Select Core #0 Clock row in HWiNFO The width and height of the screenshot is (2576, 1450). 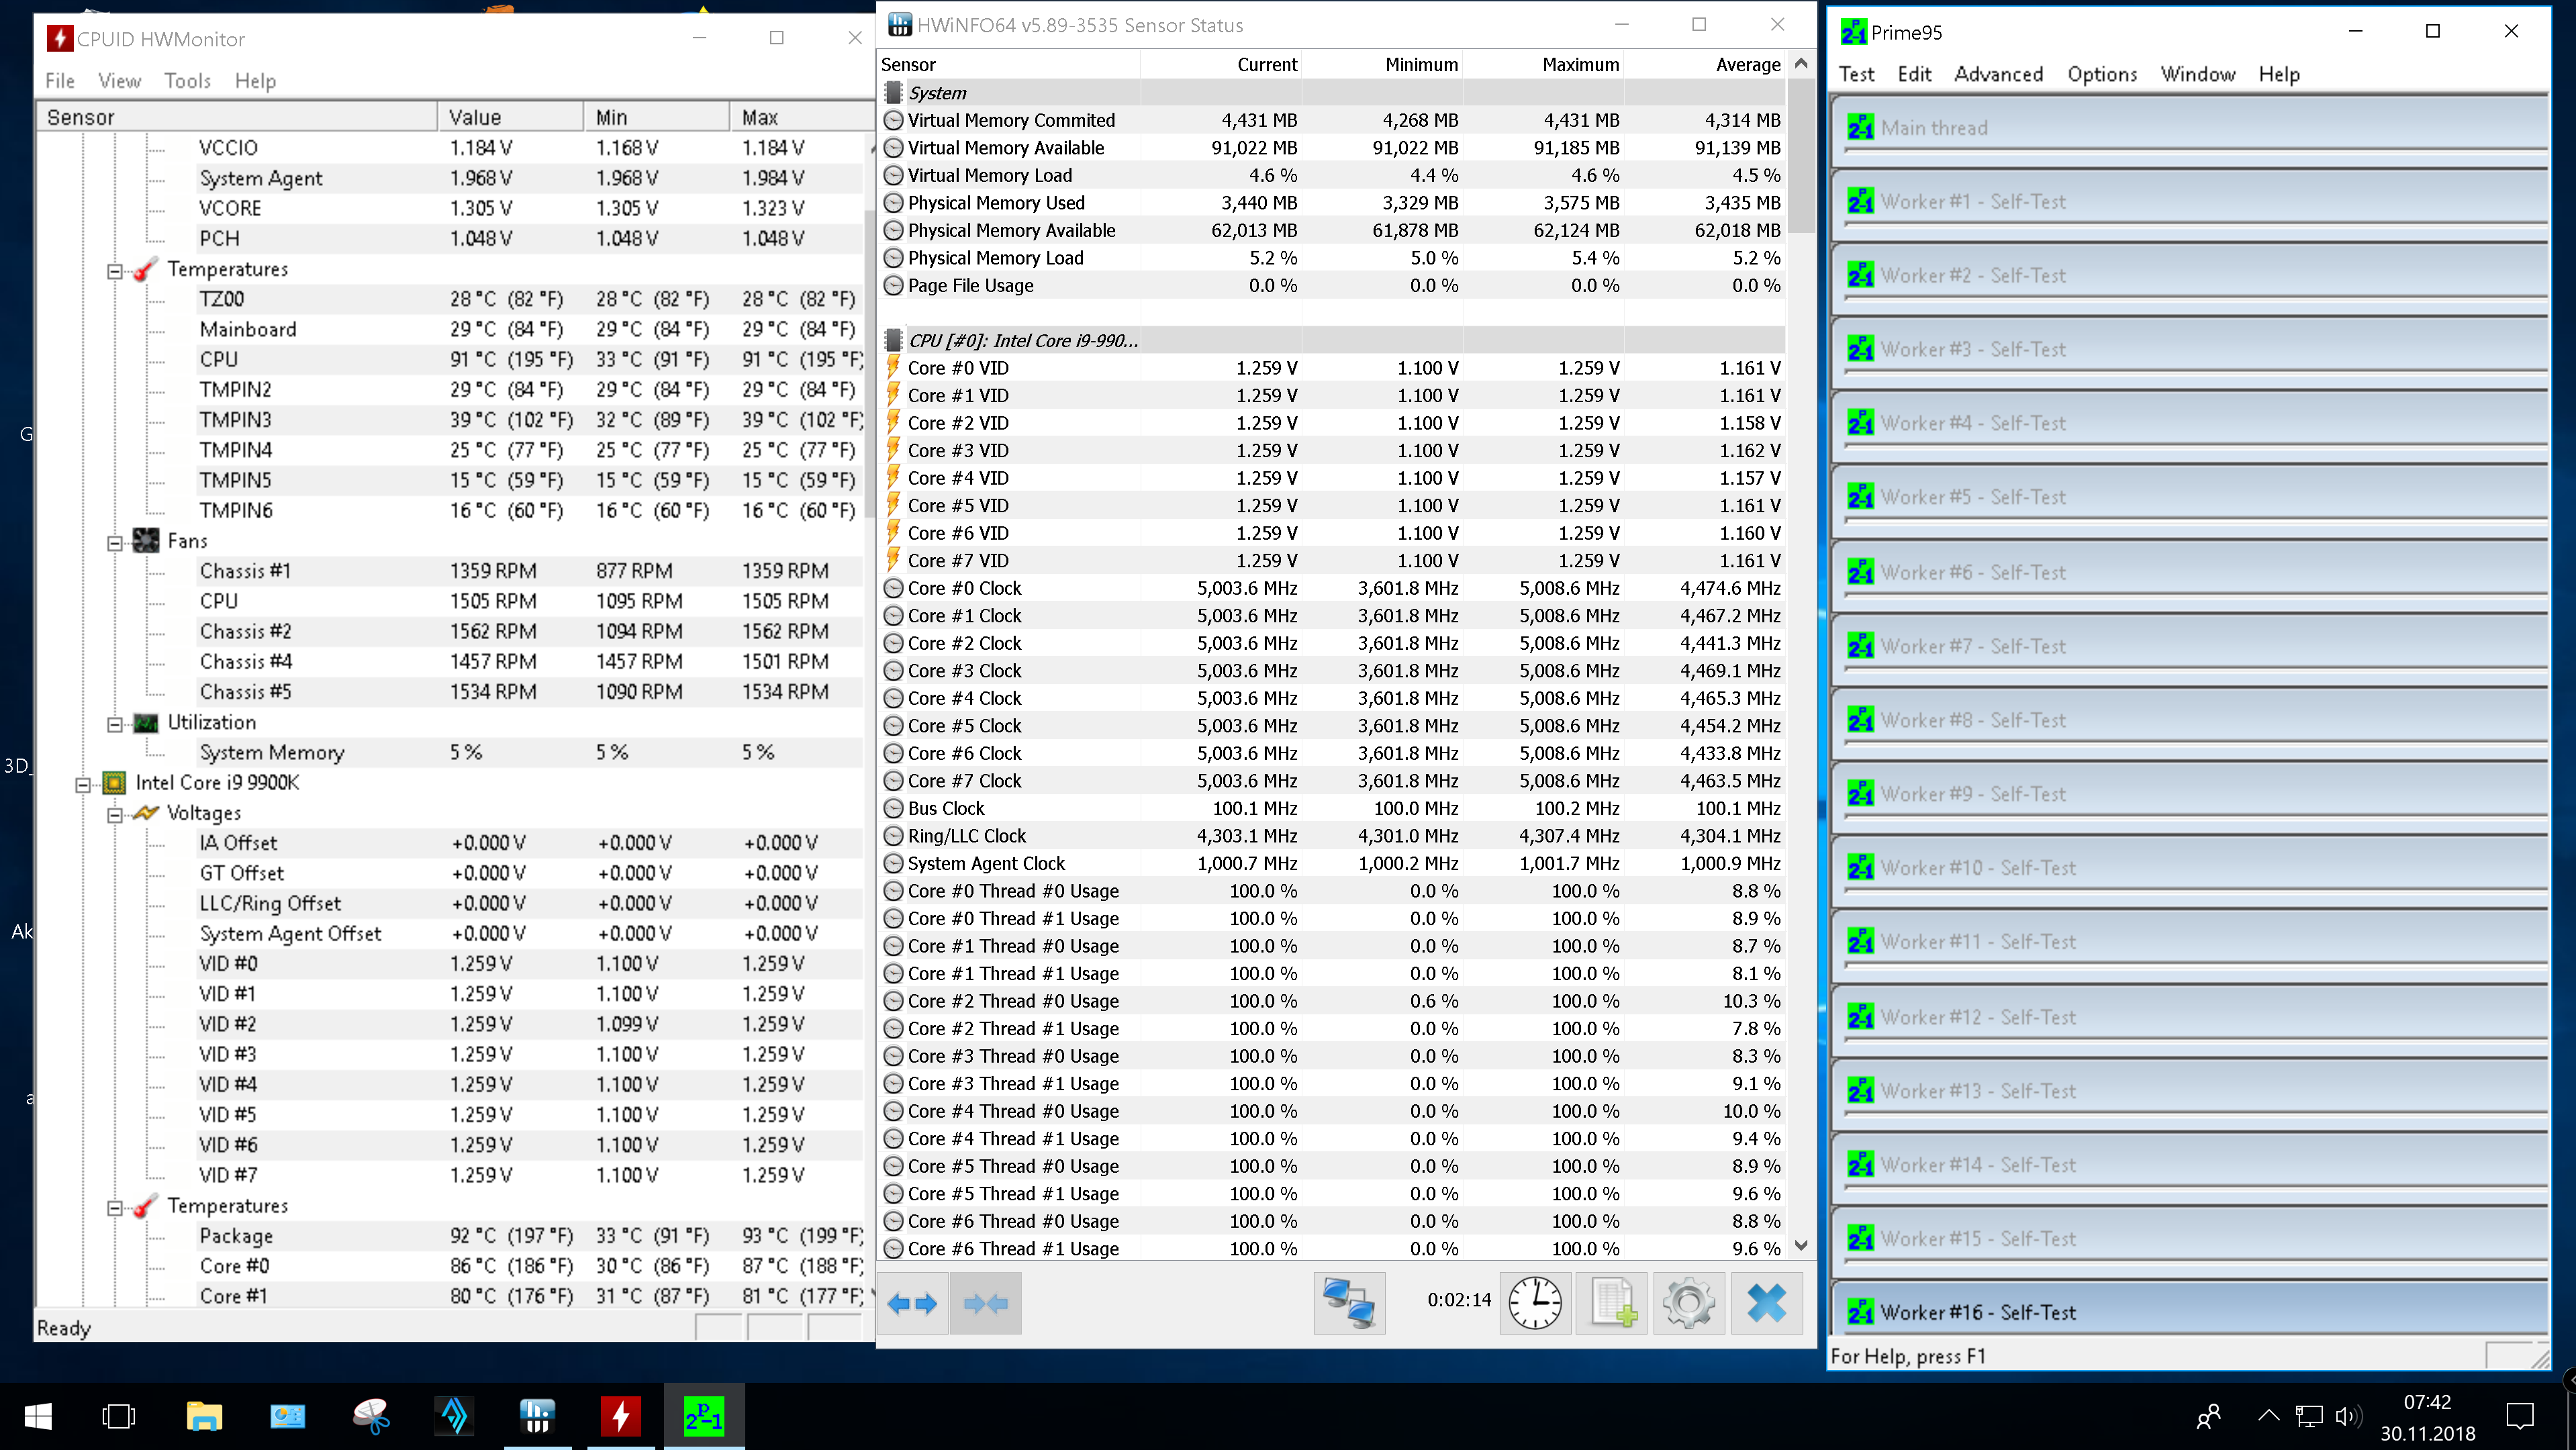point(1333,588)
